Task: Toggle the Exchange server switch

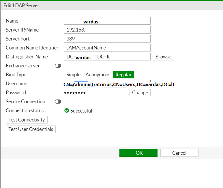Action: [58, 66]
